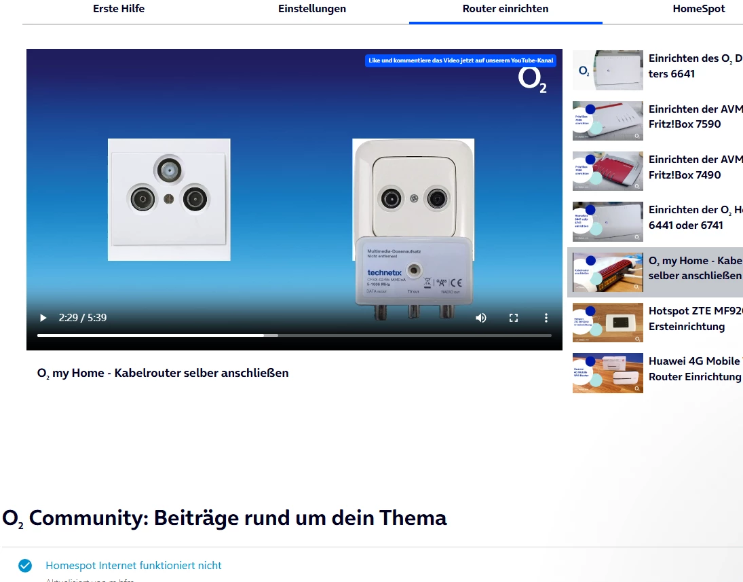Mute the video using the speaker icon
The width and height of the screenshot is (743, 582).
(x=480, y=318)
